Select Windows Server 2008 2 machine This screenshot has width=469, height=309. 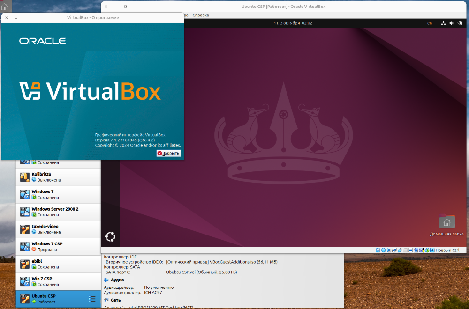tap(58, 212)
